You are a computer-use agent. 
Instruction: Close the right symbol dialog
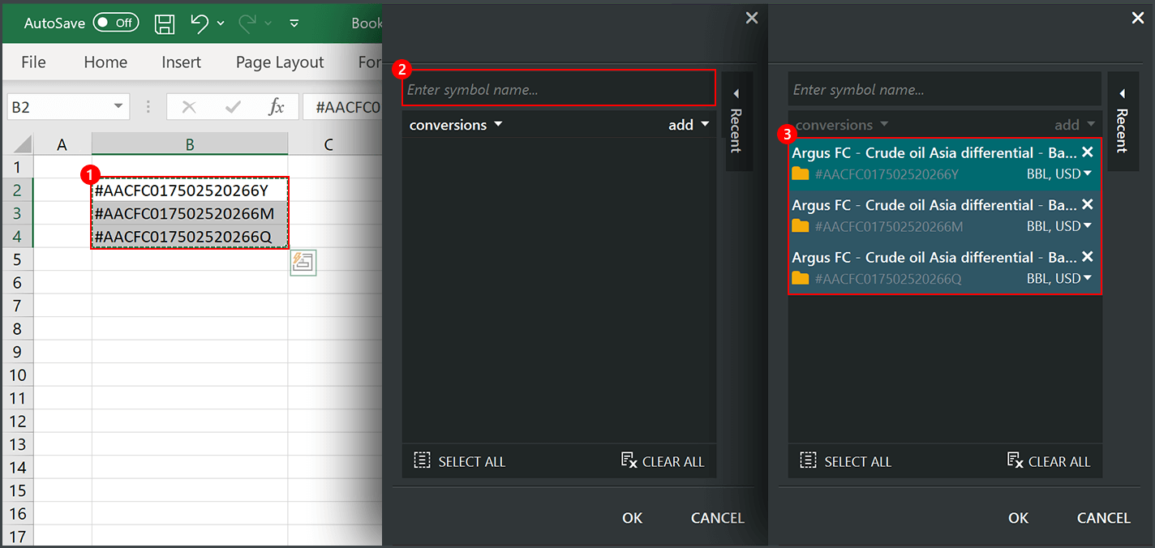(x=1138, y=18)
